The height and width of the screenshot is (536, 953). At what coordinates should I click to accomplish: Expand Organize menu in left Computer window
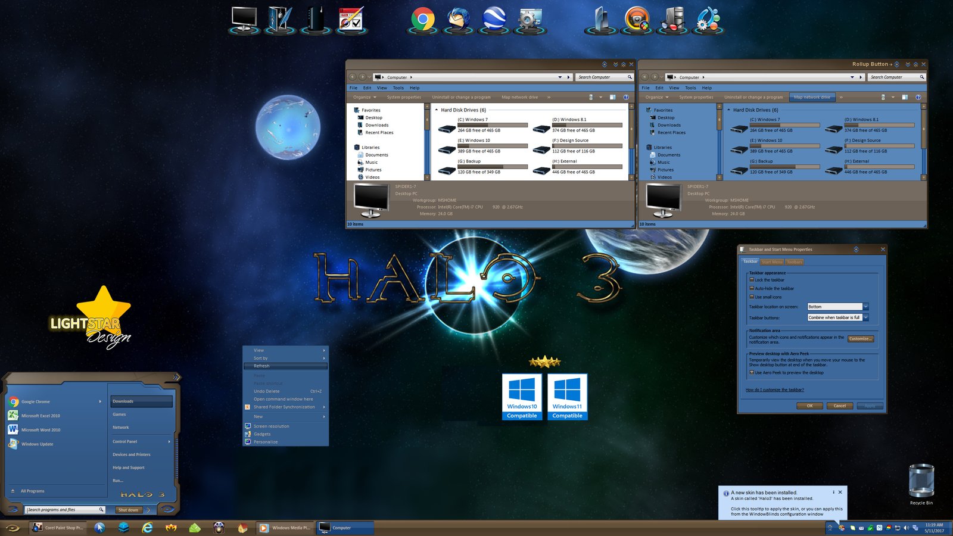click(x=365, y=97)
